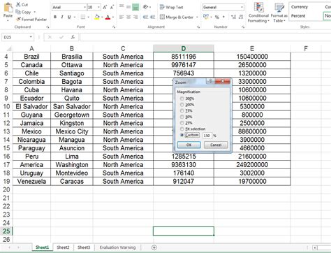The image size is (331, 253).
Task: Select Custom magnification radio button
Action: click(x=182, y=135)
